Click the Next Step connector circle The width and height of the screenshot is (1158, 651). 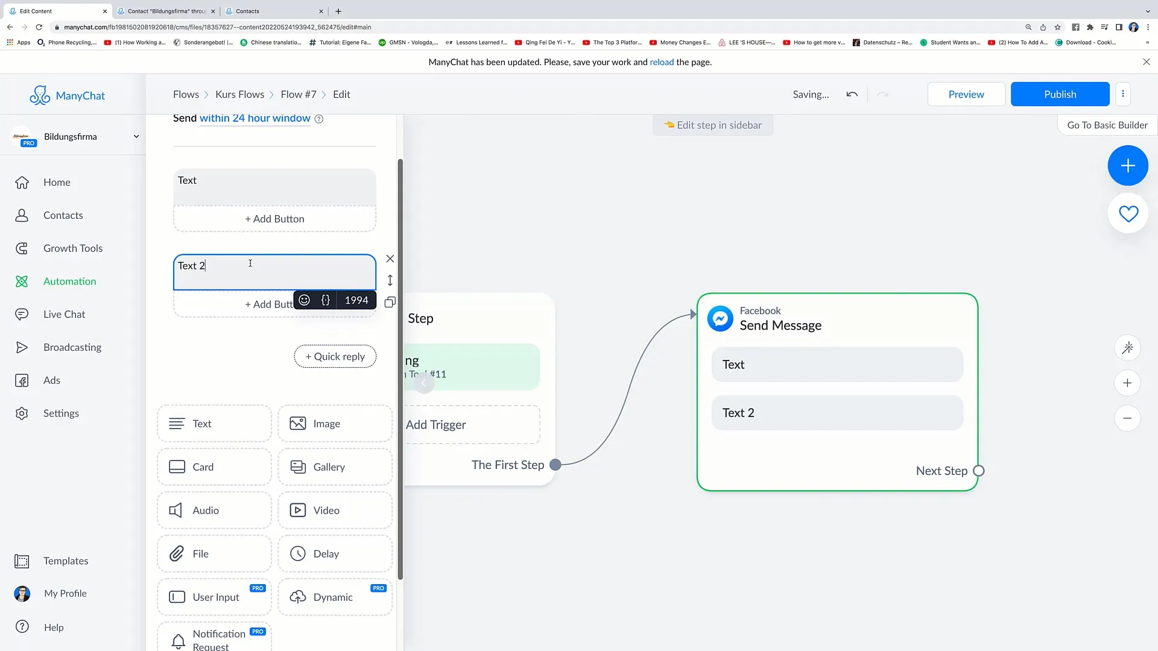click(x=978, y=471)
